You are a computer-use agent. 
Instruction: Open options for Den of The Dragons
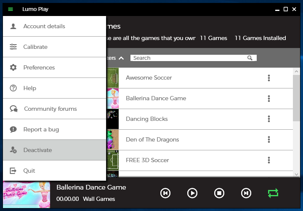tap(269, 139)
